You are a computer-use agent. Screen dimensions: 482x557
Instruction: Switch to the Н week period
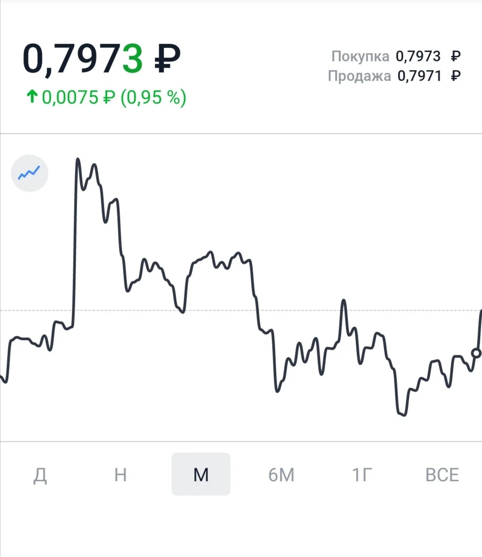(120, 475)
